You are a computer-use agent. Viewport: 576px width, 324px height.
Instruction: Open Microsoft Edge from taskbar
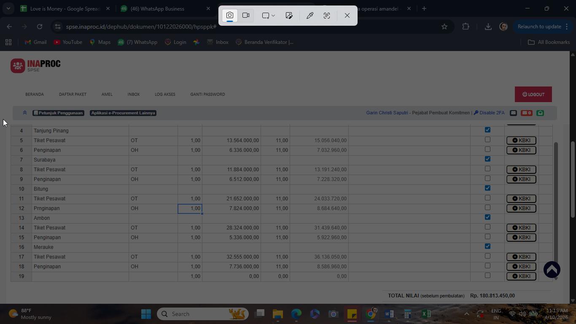(x=296, y=314)
